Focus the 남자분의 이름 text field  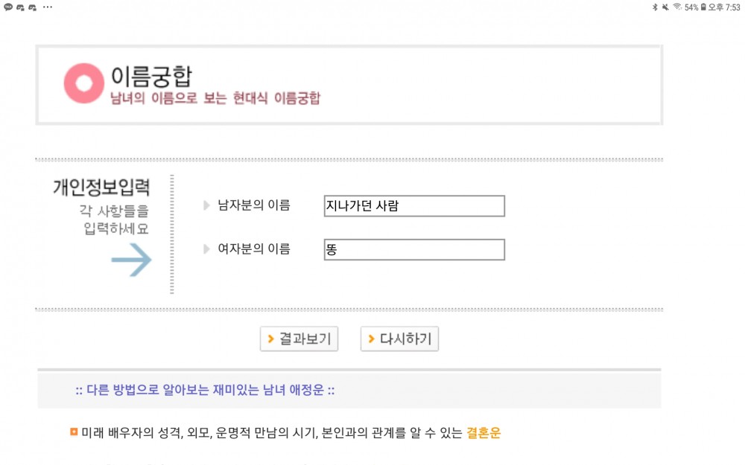pos(414,206)
